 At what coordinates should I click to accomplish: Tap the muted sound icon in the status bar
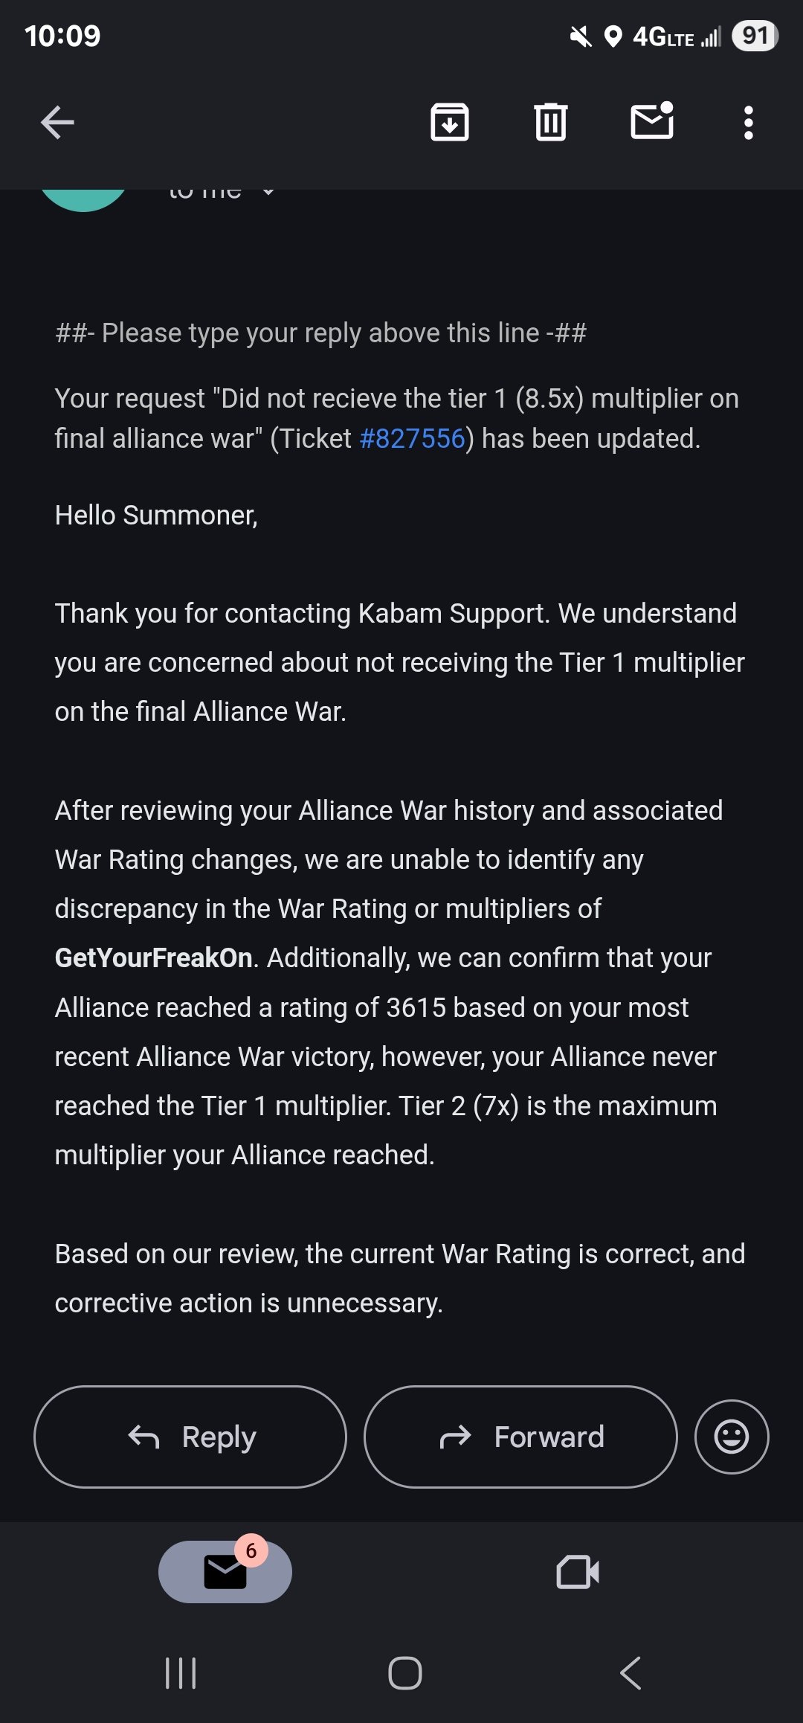pos(581,36)
